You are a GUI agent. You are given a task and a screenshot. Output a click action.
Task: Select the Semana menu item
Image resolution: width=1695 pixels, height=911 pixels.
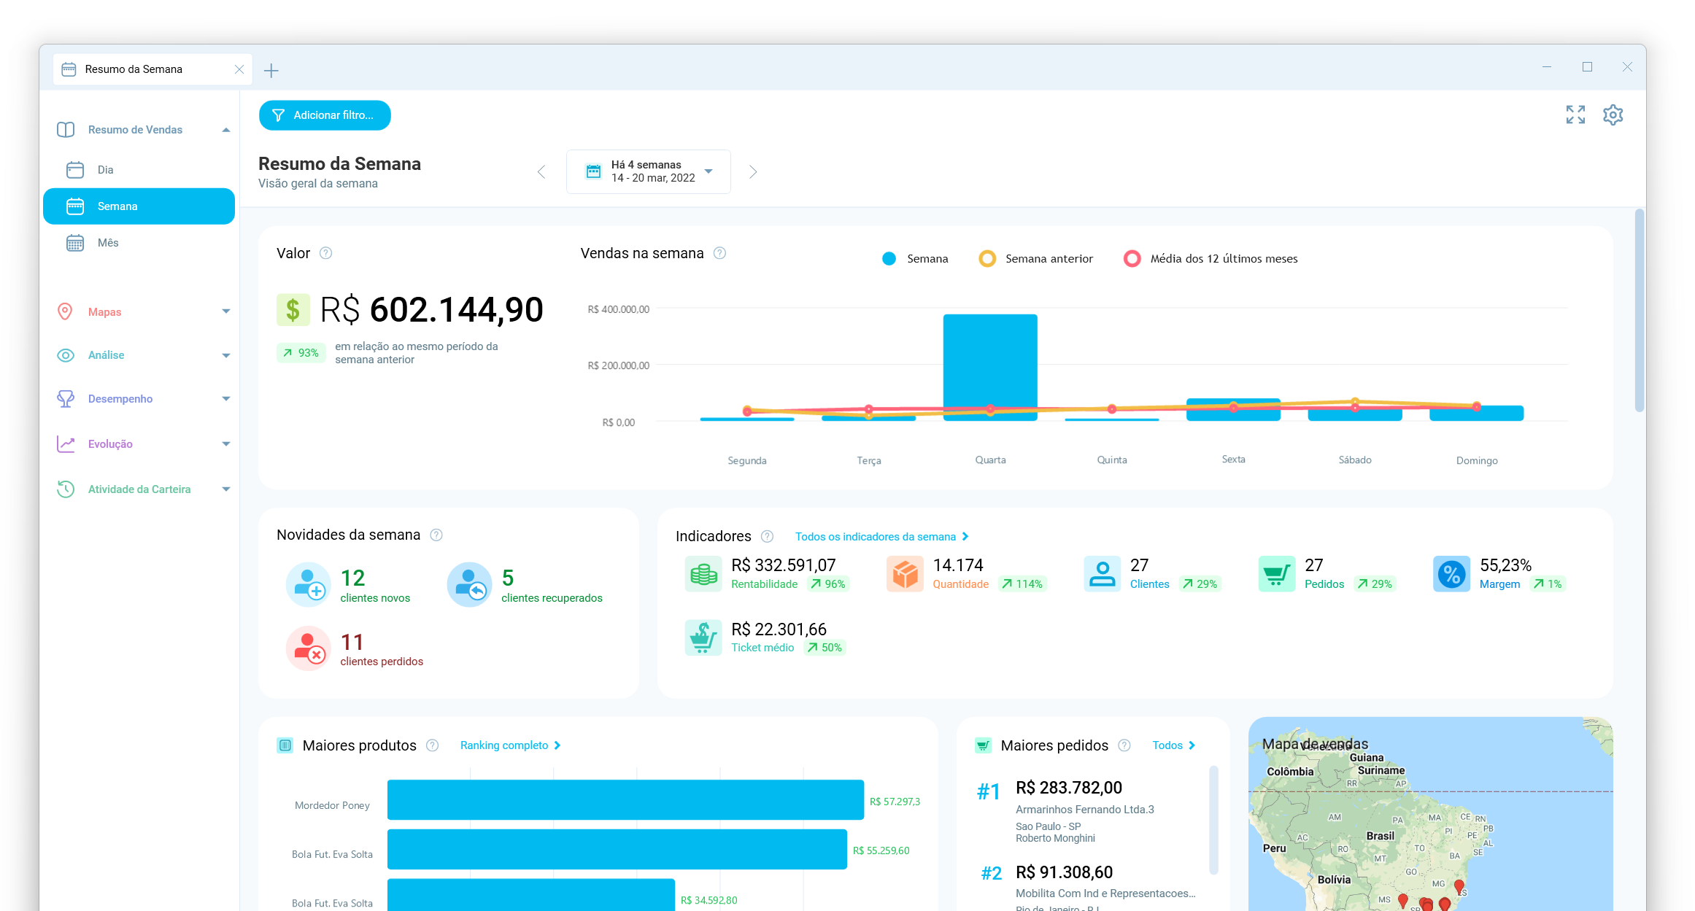[139, 206]
